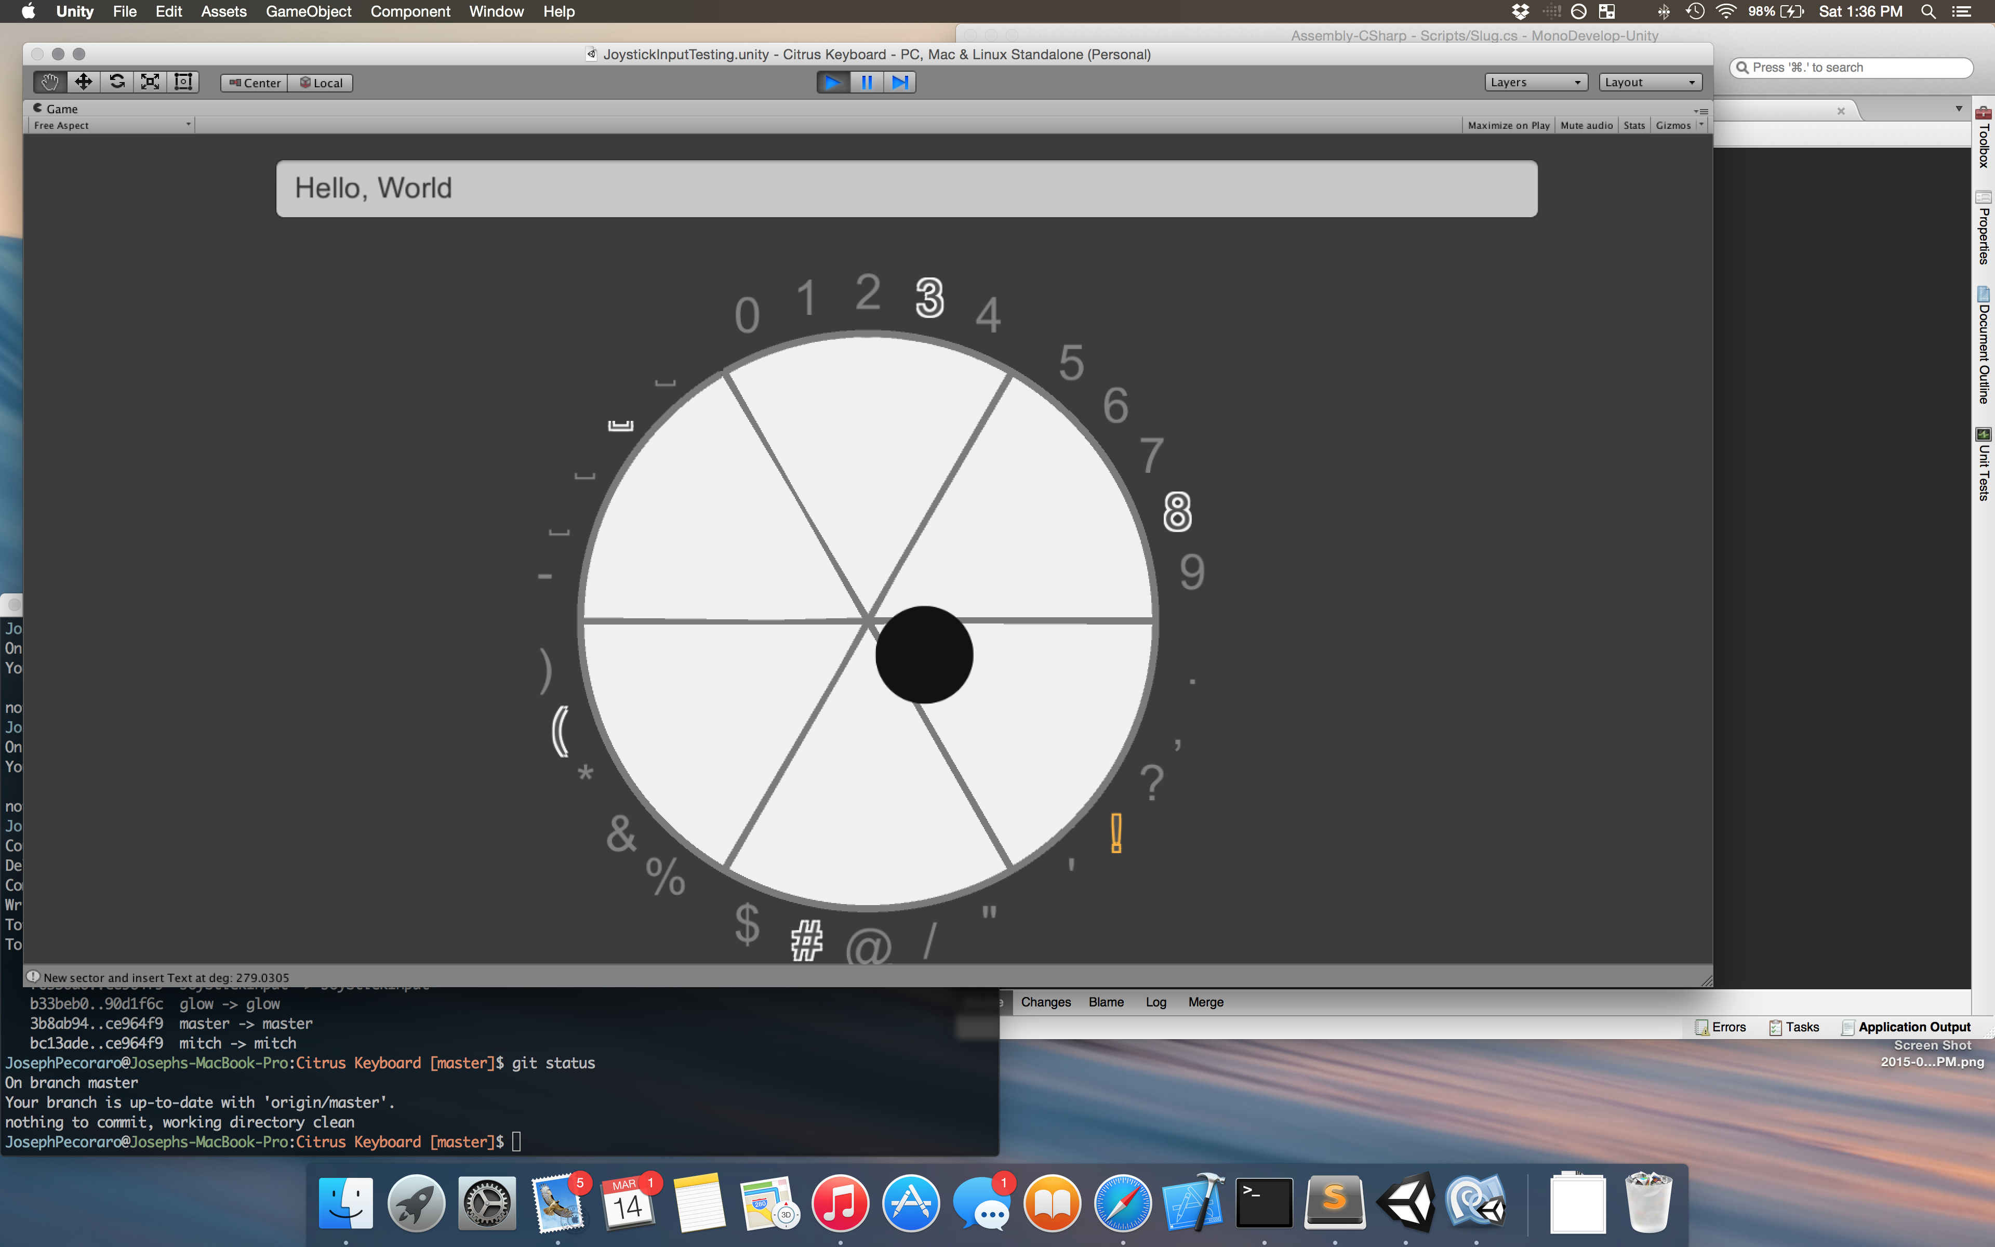The height and width of the screenshot is (1247, 1995).
Task: Select the Scale transform tool
Action: (x=150, y=82)
